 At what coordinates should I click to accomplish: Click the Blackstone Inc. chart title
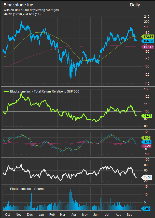click(19, 5)
